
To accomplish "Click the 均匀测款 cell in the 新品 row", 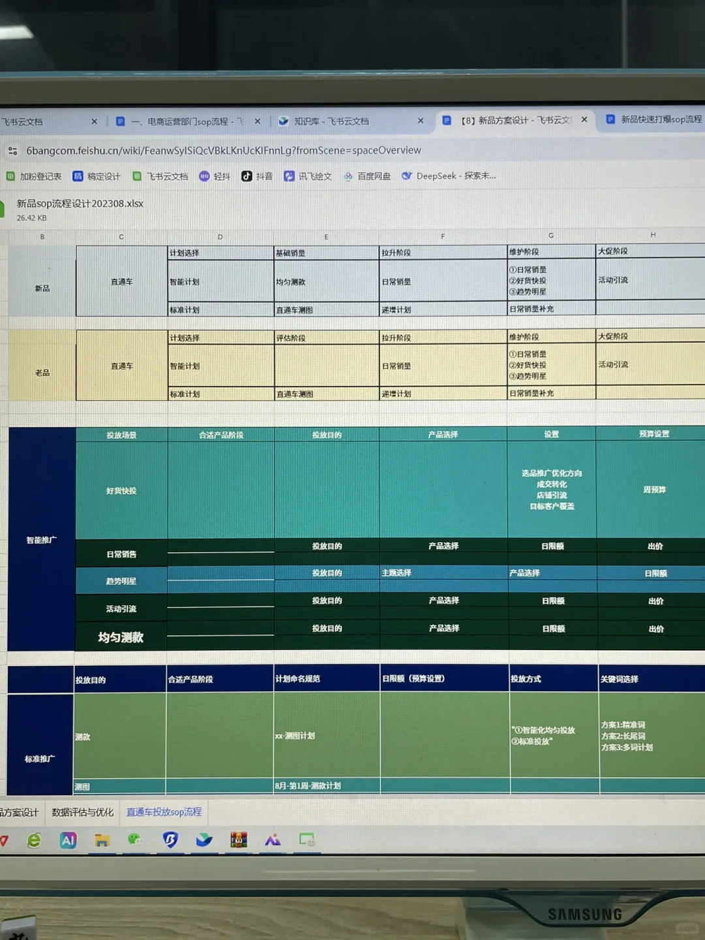I will coord(326,282).
